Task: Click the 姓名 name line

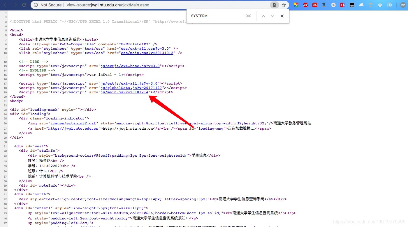Action: pyautogui.click(x=46, y=160)
